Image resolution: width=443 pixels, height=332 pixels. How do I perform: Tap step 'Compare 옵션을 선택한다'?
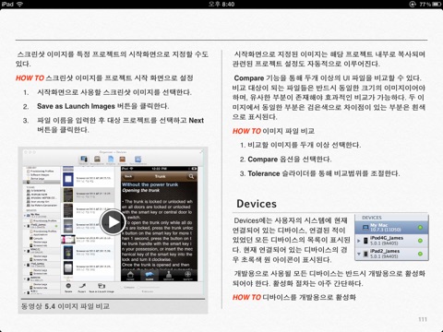tap(290, 160)
